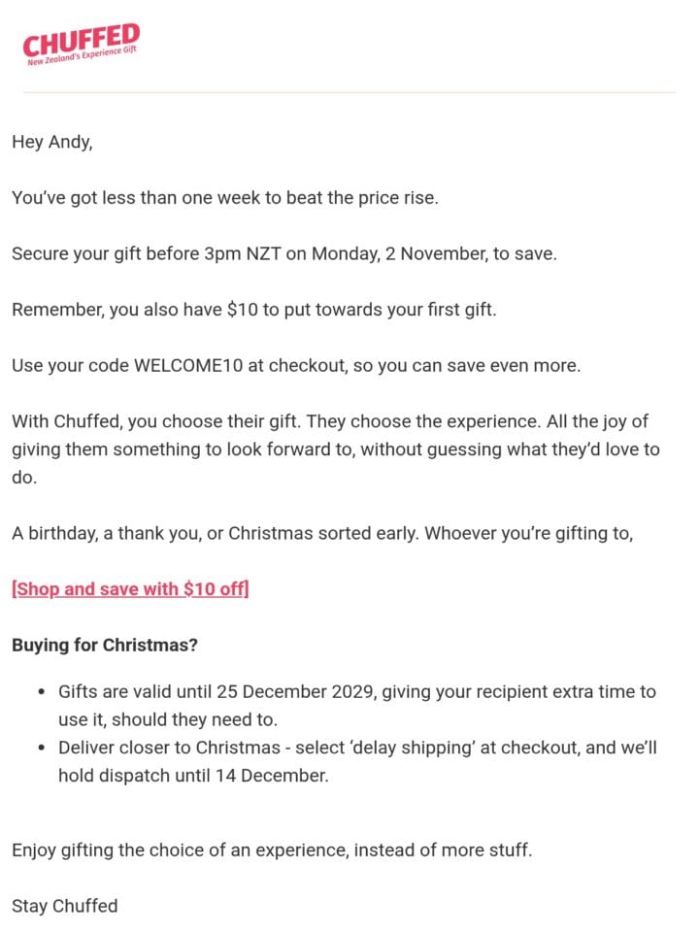The width and height of the screenshot is (699, 932).
Task: Click the 'less than one week' price rise sentence
Action: (225, 198)
